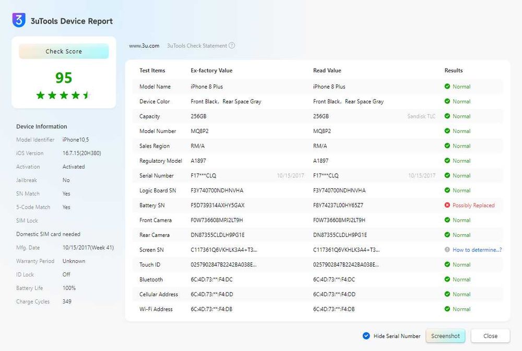This screenshot has height=351, width=522.
Task: Open the How to determine link
Action: pyautogui.click(x=477, y=250)
